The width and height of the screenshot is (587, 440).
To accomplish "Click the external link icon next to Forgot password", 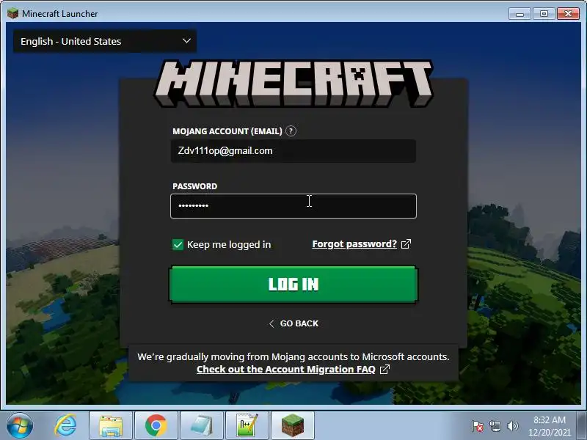I will pyautogui.click(x=406, y=244).
